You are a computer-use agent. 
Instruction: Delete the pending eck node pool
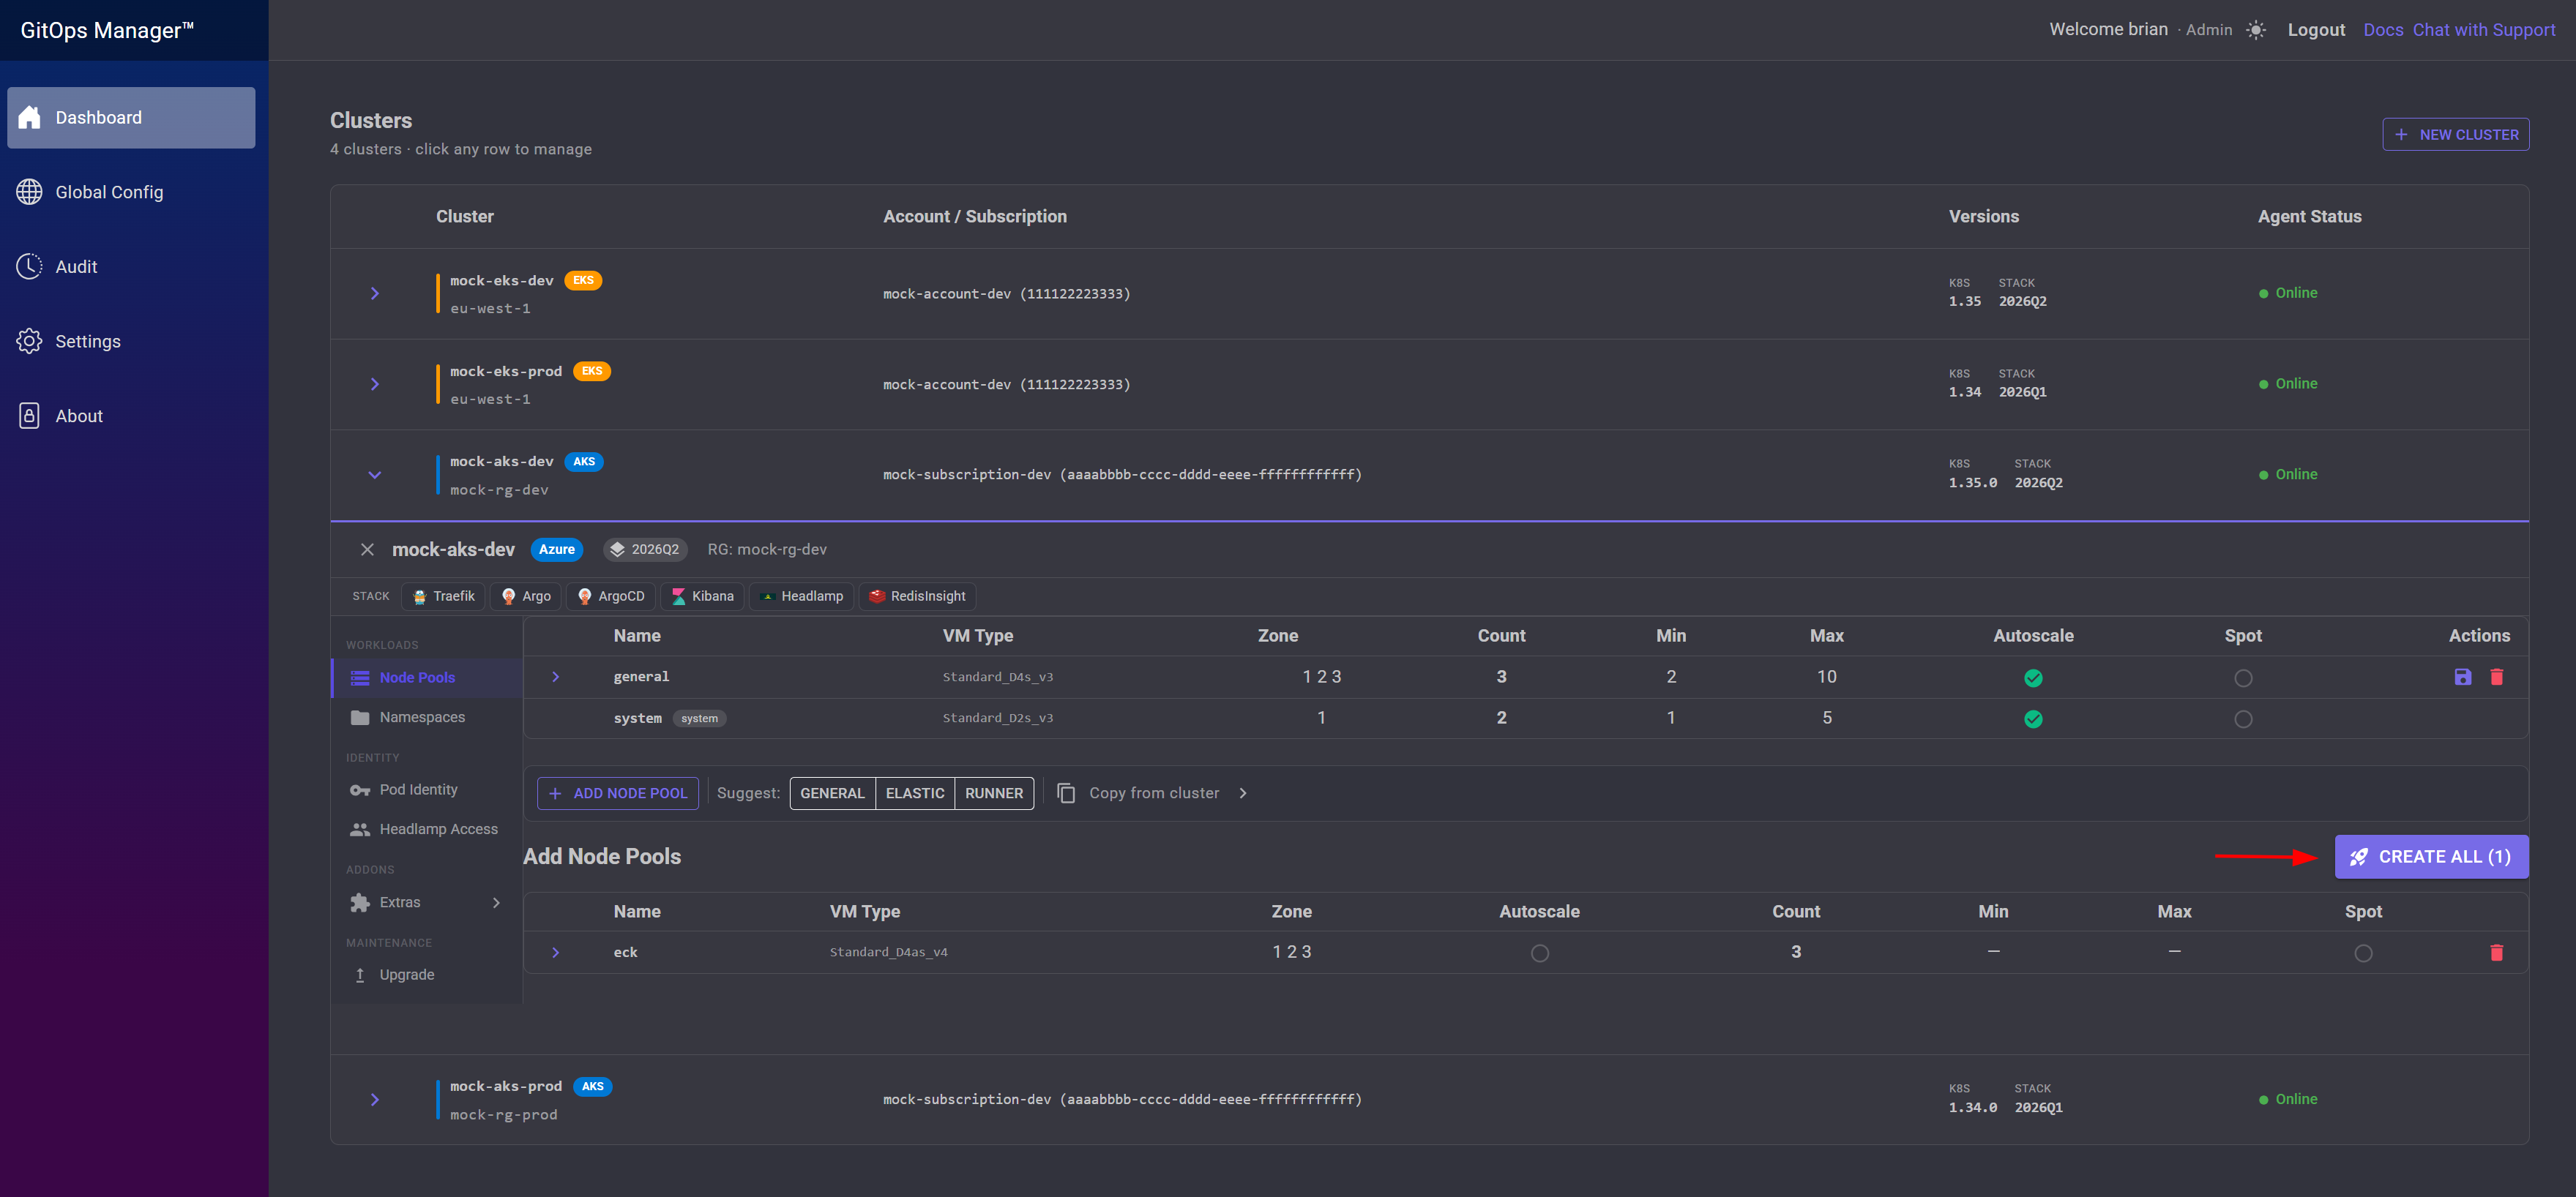pyautogui.click(x=2497, y=953)
